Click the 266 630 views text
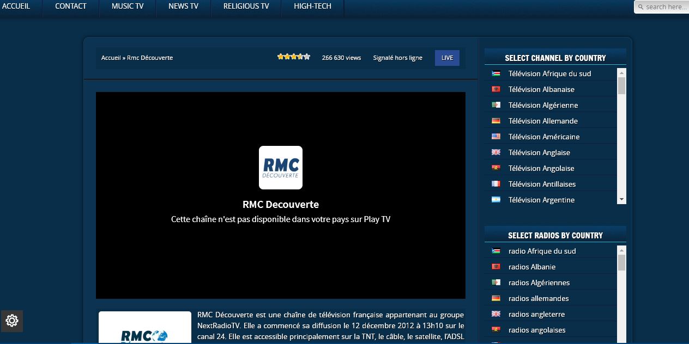The height and width of the screenshot is (344, 689). click(x=341, y=58)
